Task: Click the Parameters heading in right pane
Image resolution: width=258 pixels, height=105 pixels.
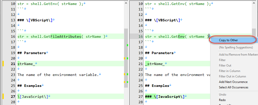Action: coord(159,53)
